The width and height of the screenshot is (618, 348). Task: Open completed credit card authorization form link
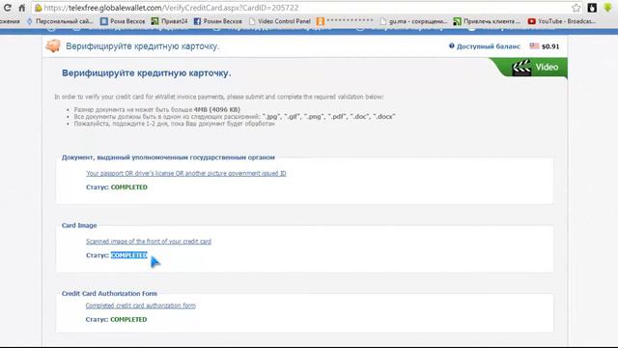click(x=140, y=305)
